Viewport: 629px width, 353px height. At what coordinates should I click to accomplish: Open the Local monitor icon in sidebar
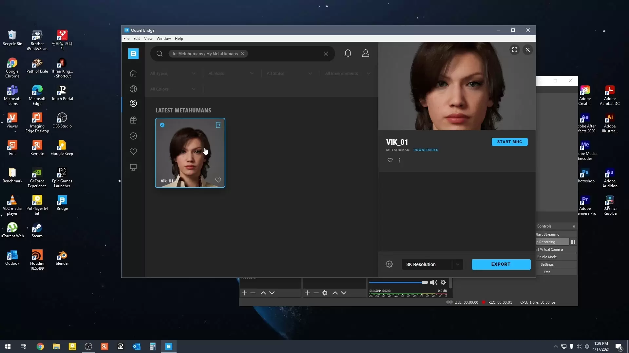[133, 167]
